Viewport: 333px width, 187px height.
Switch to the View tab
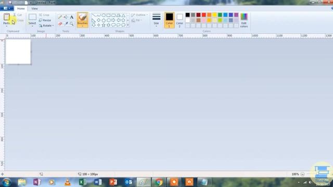pyautogui.click(x=34, y=9)
